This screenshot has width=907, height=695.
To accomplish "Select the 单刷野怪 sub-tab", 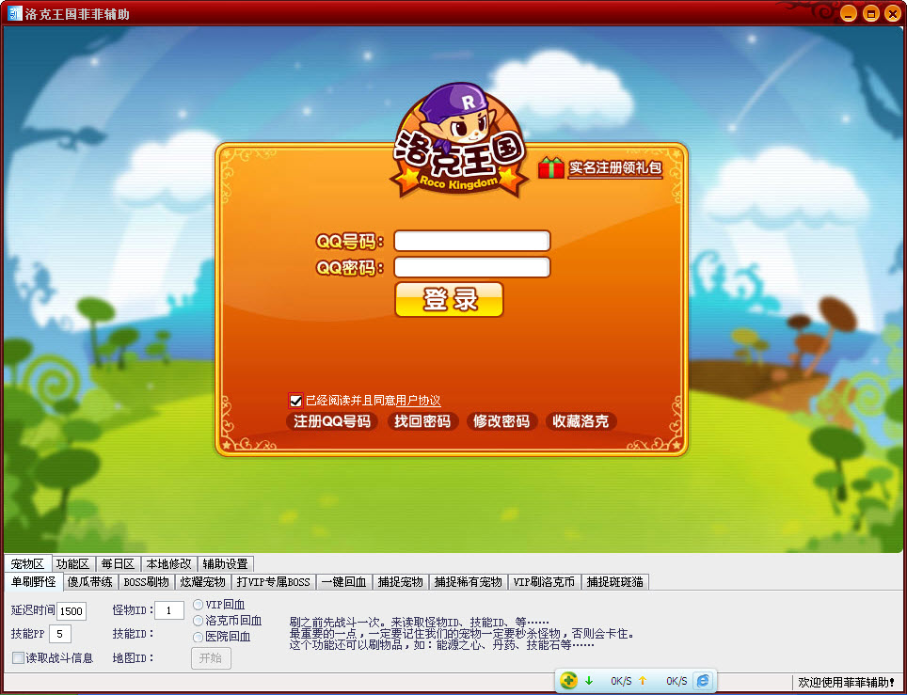I will click(x=34, y=581).
